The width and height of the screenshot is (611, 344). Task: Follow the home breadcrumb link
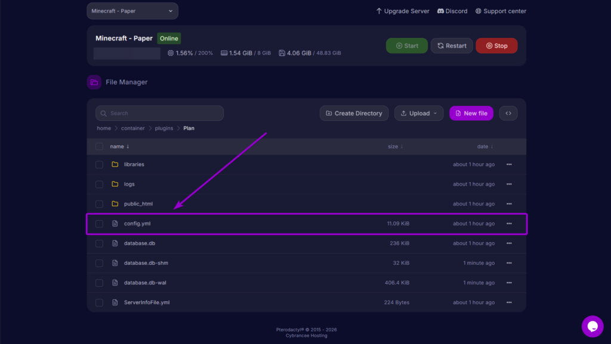pos(104,128)
